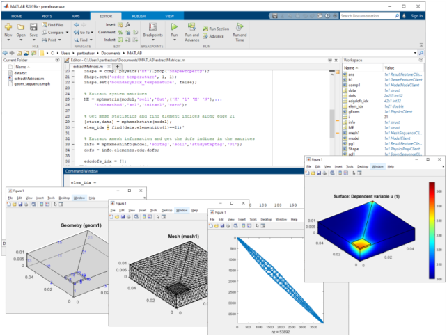Image resolution: width=447 pixels, height=336 pixels.
Task: Click print icon in Geometry figure toolbar
Action: pyautogui.click(x=26, y=205)
